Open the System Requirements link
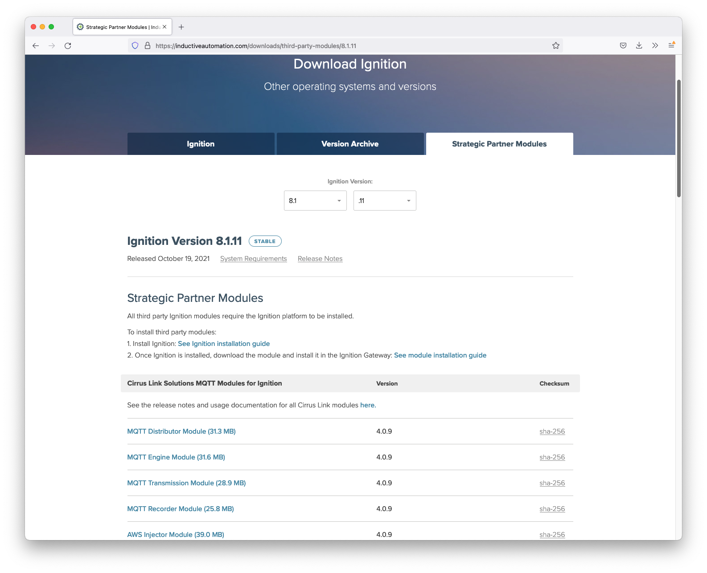The image size is (707, 573). pyautogui.click(x=253, y=259)
